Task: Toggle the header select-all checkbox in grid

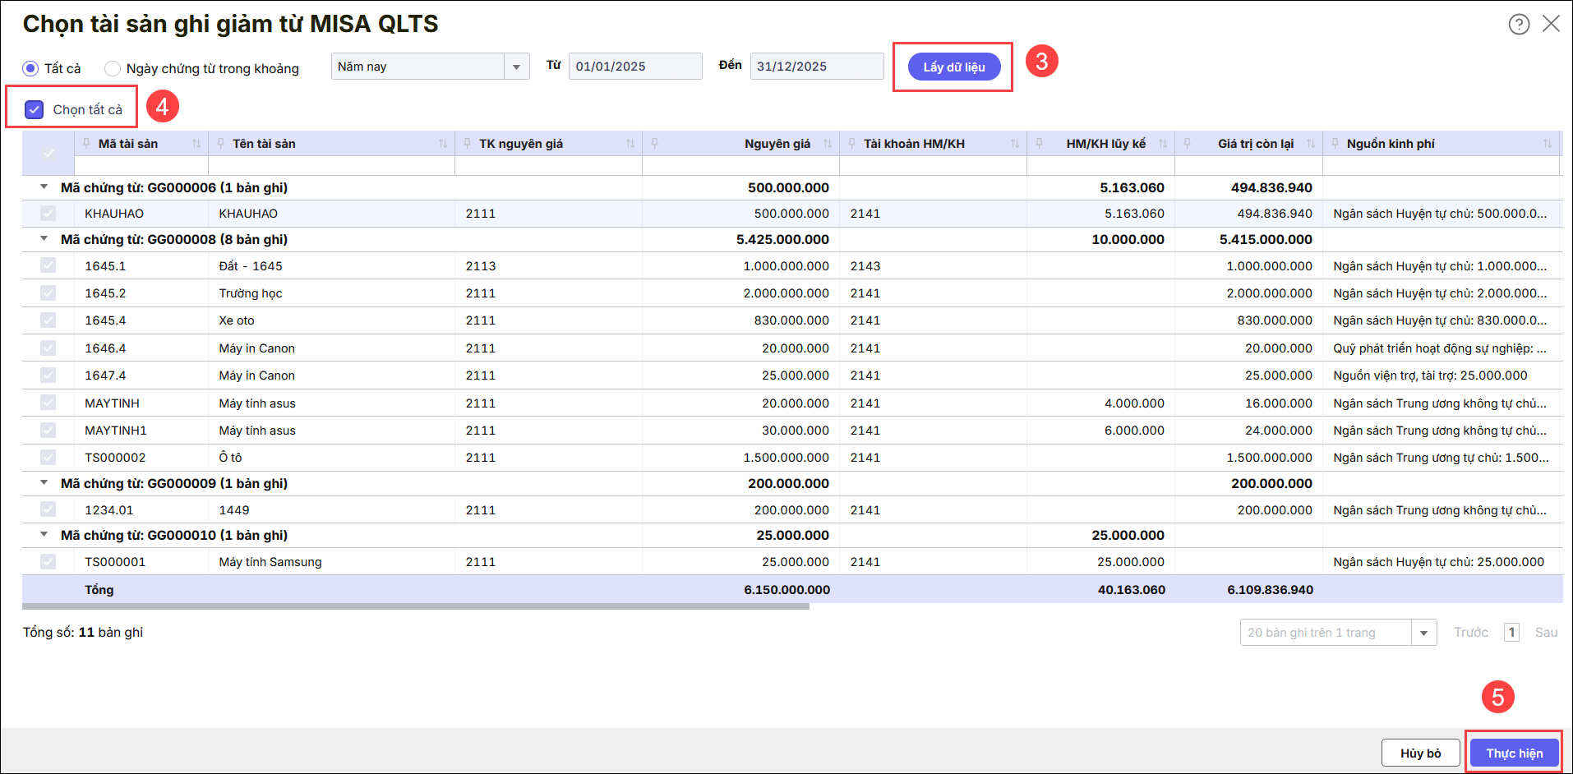Action: [48, 153]
